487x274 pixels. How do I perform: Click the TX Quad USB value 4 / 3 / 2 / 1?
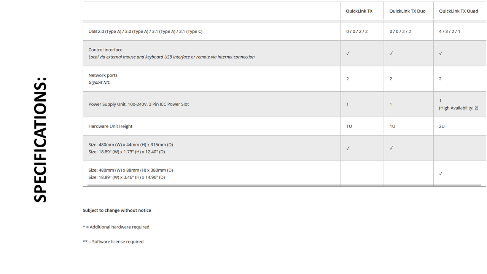[449, 32]
